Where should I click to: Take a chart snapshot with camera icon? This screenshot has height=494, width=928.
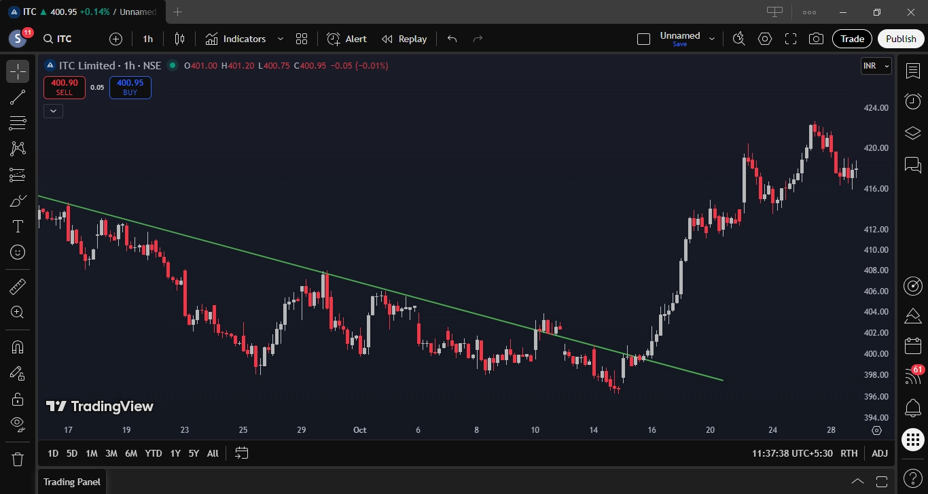(817, 39)
